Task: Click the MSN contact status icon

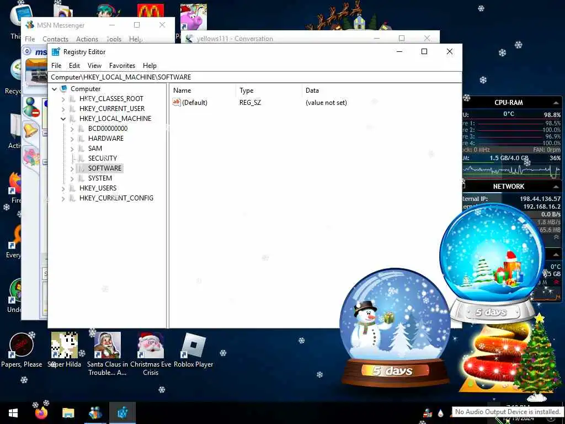Action: pyautogui.click(x=31, y=107)
